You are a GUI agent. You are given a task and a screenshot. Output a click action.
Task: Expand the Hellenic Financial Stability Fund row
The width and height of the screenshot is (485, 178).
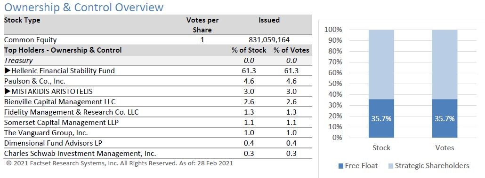pos(8,71)
